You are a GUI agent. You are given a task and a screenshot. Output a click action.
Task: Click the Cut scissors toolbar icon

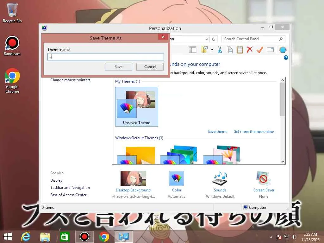(x=220, y=50)
